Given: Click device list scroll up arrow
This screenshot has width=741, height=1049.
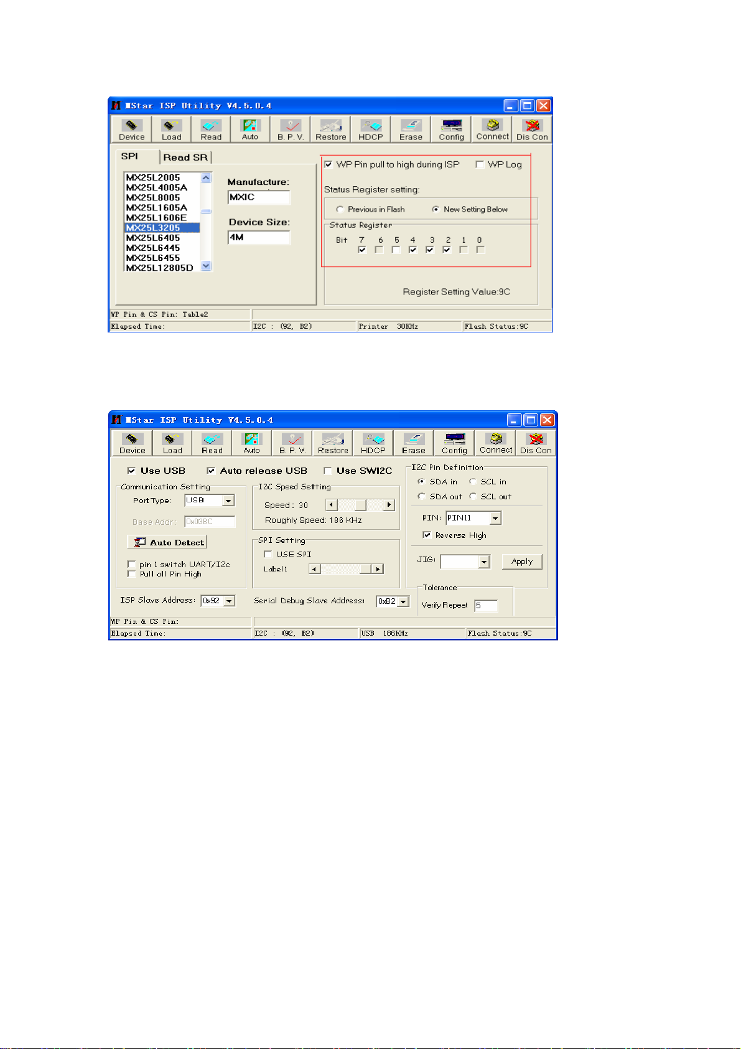Looking at the screenshot, I should tap(207, 178).
